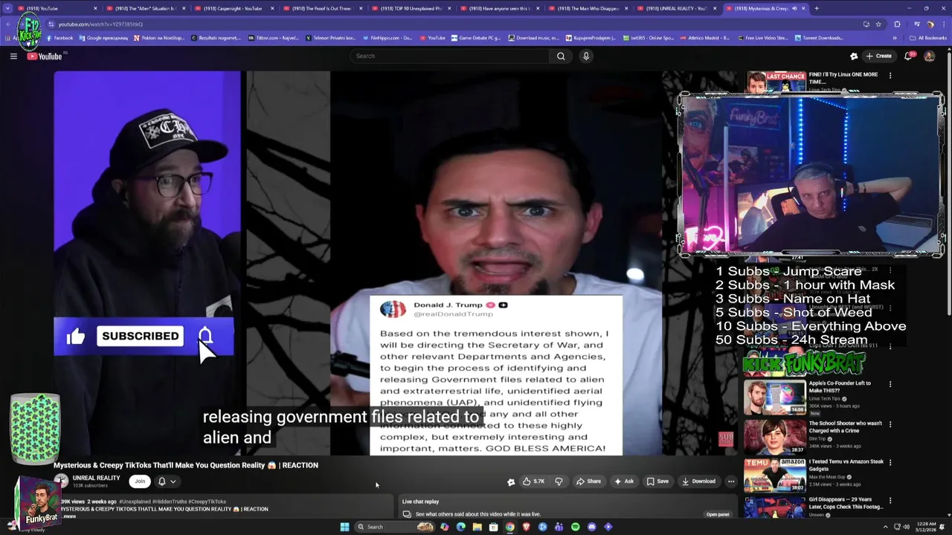Open the YouTube hamburger guide menu

coord(13,56)
